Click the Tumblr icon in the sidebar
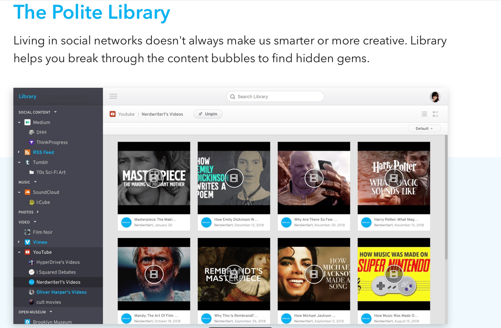Image resolution: width=501 pixels, height=328 pixels. [x=27, y=162]
